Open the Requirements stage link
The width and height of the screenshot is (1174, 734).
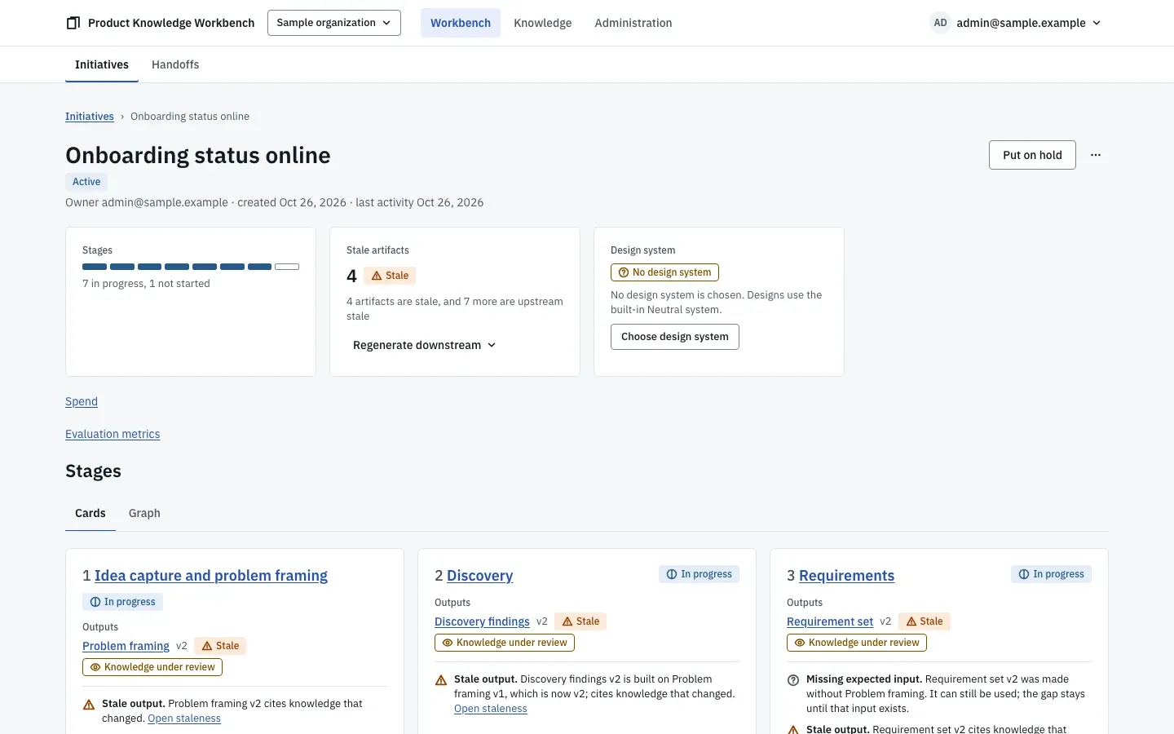pyautogui.click(x=846, y=576)
